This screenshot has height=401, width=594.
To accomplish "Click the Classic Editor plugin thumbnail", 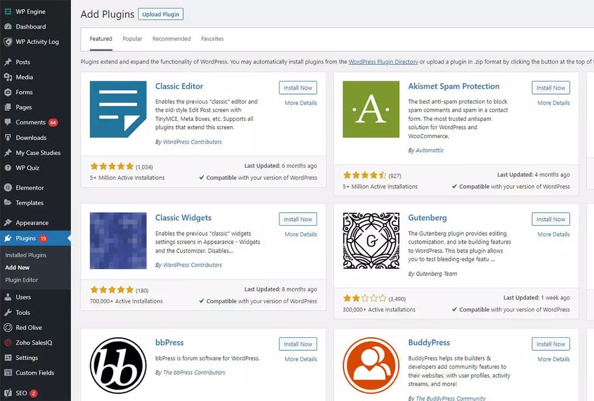I will [x=118, y=109].
